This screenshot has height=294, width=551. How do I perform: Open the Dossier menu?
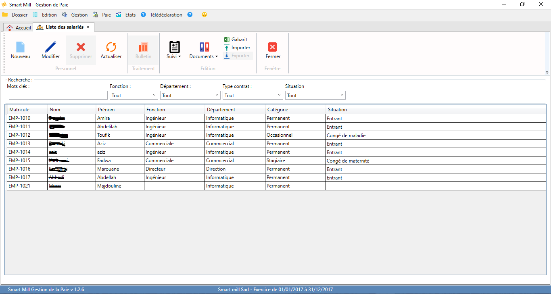point(20,15)
